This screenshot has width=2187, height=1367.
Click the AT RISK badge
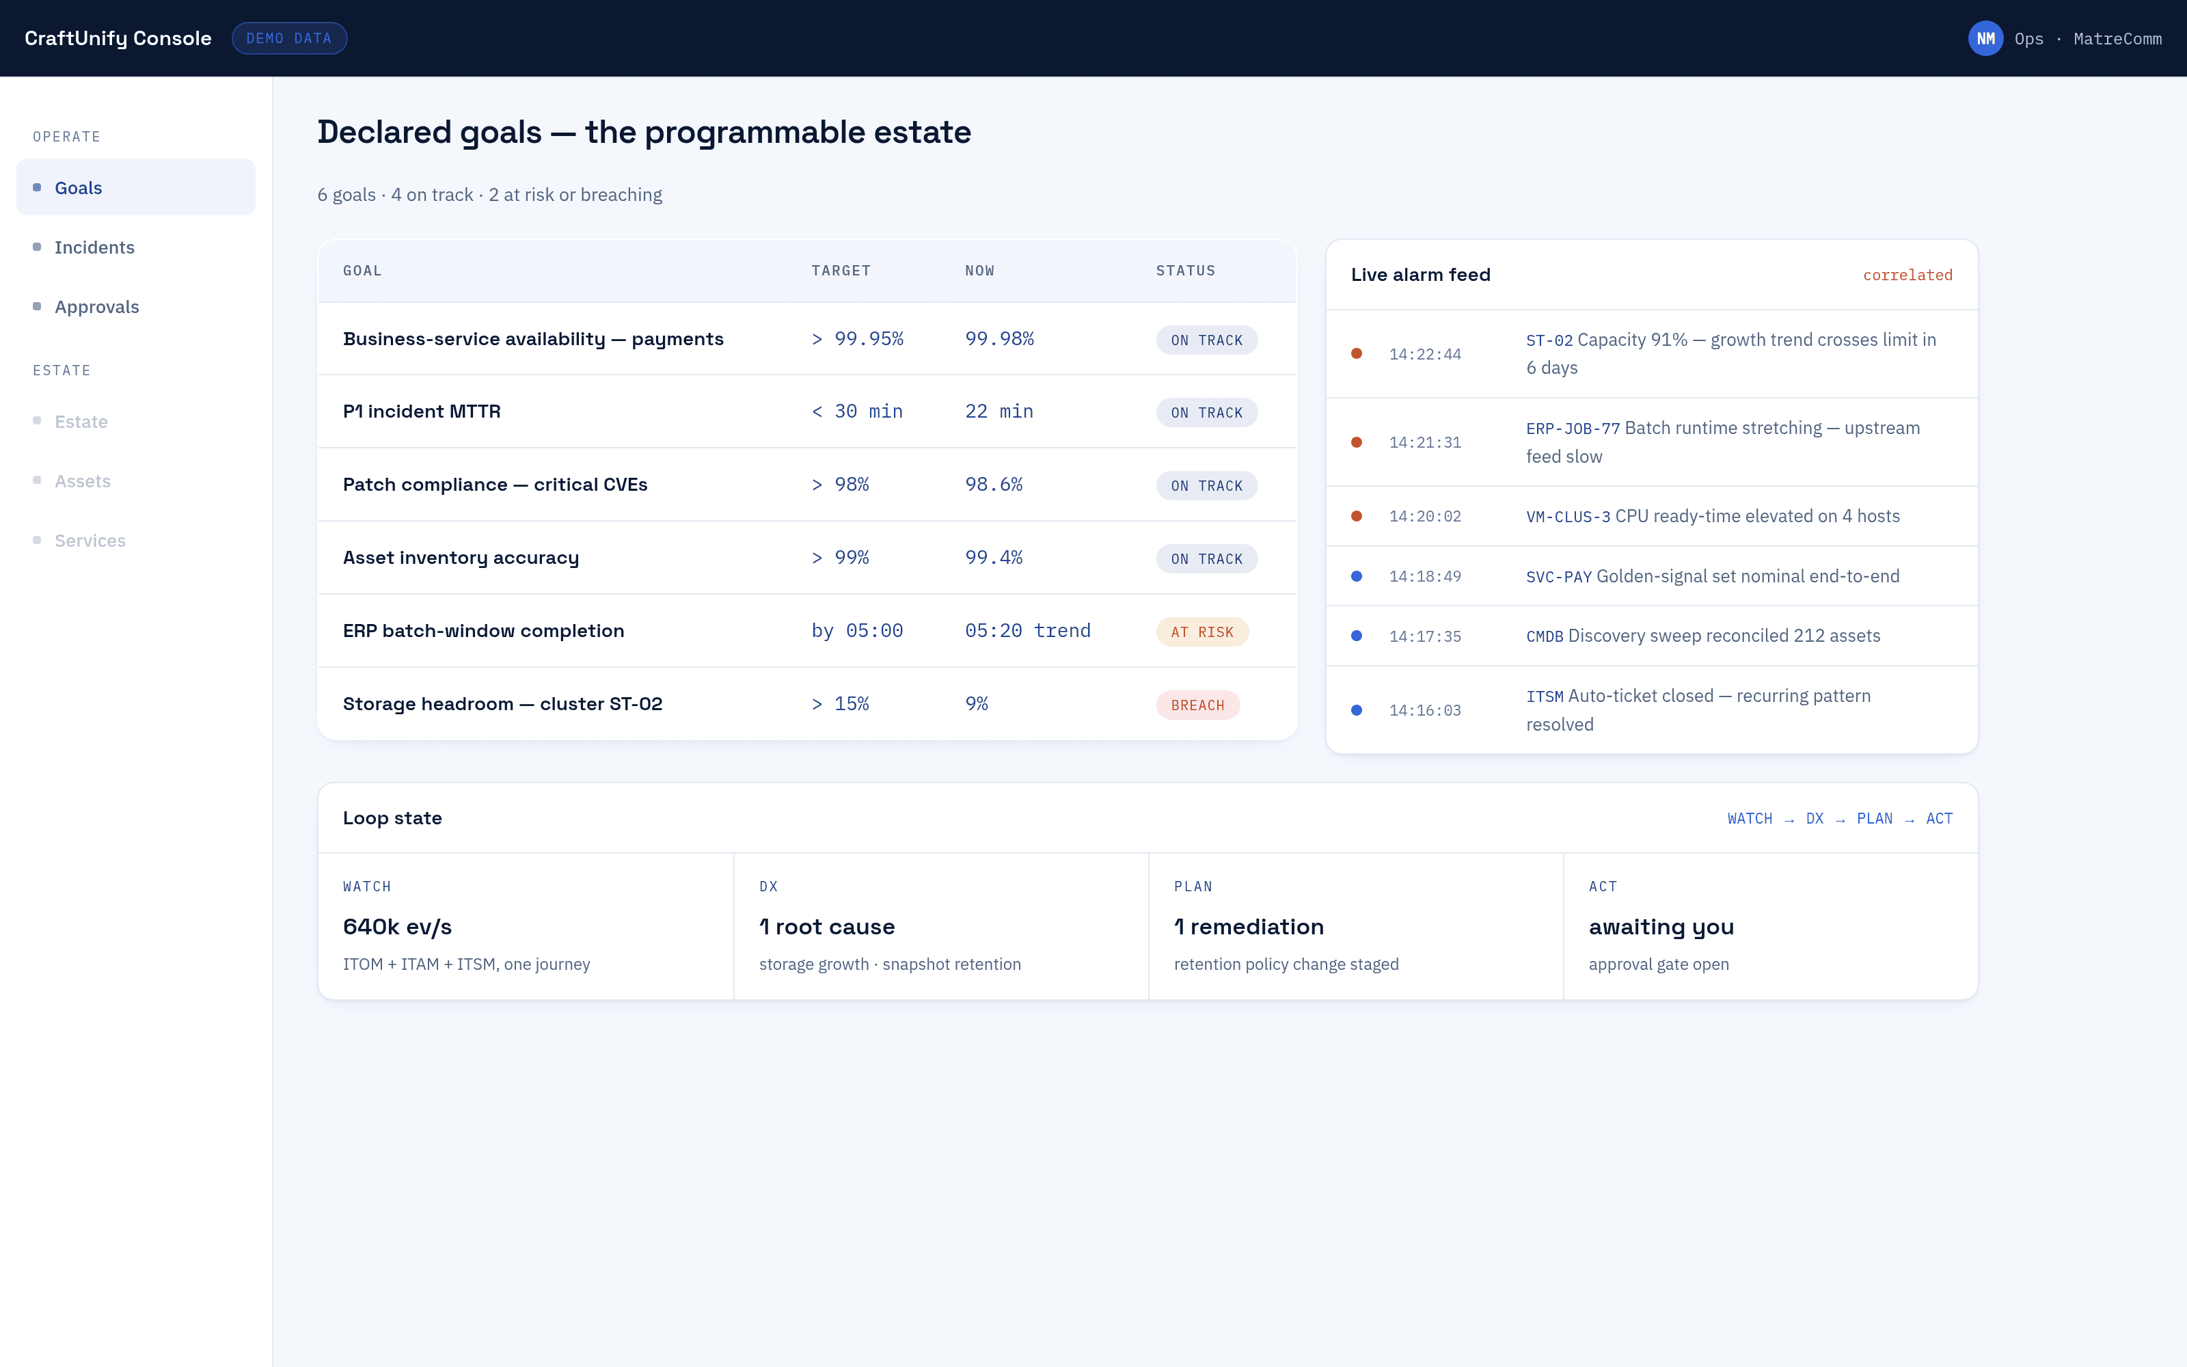[x=1202, y=632]
